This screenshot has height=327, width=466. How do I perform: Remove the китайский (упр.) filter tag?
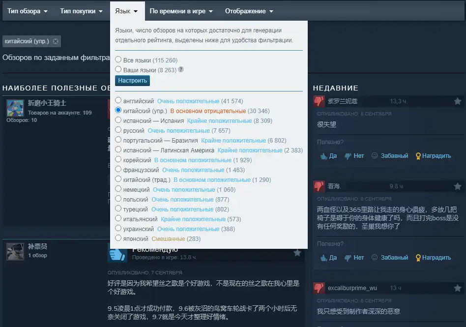[55, 41]
